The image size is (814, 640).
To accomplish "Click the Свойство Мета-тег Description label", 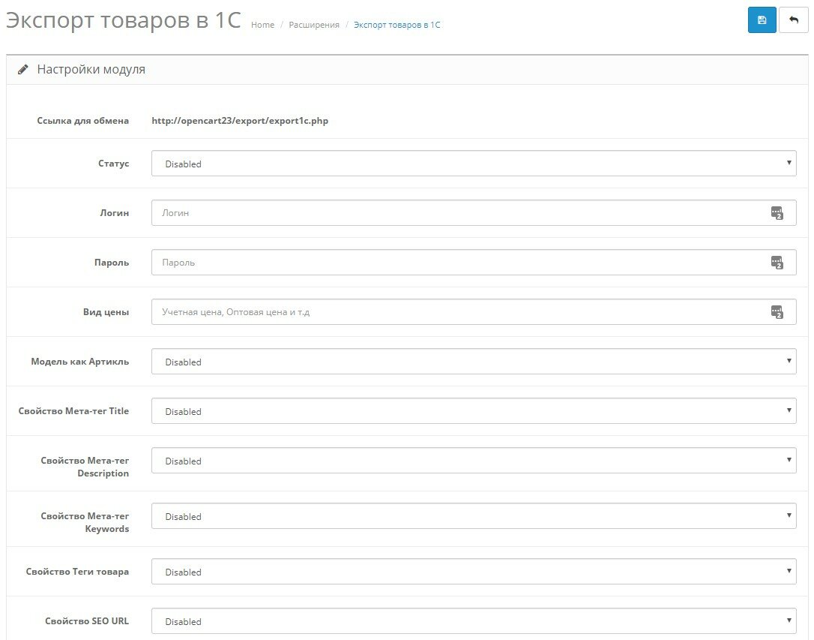I will [x=85, y=467].
